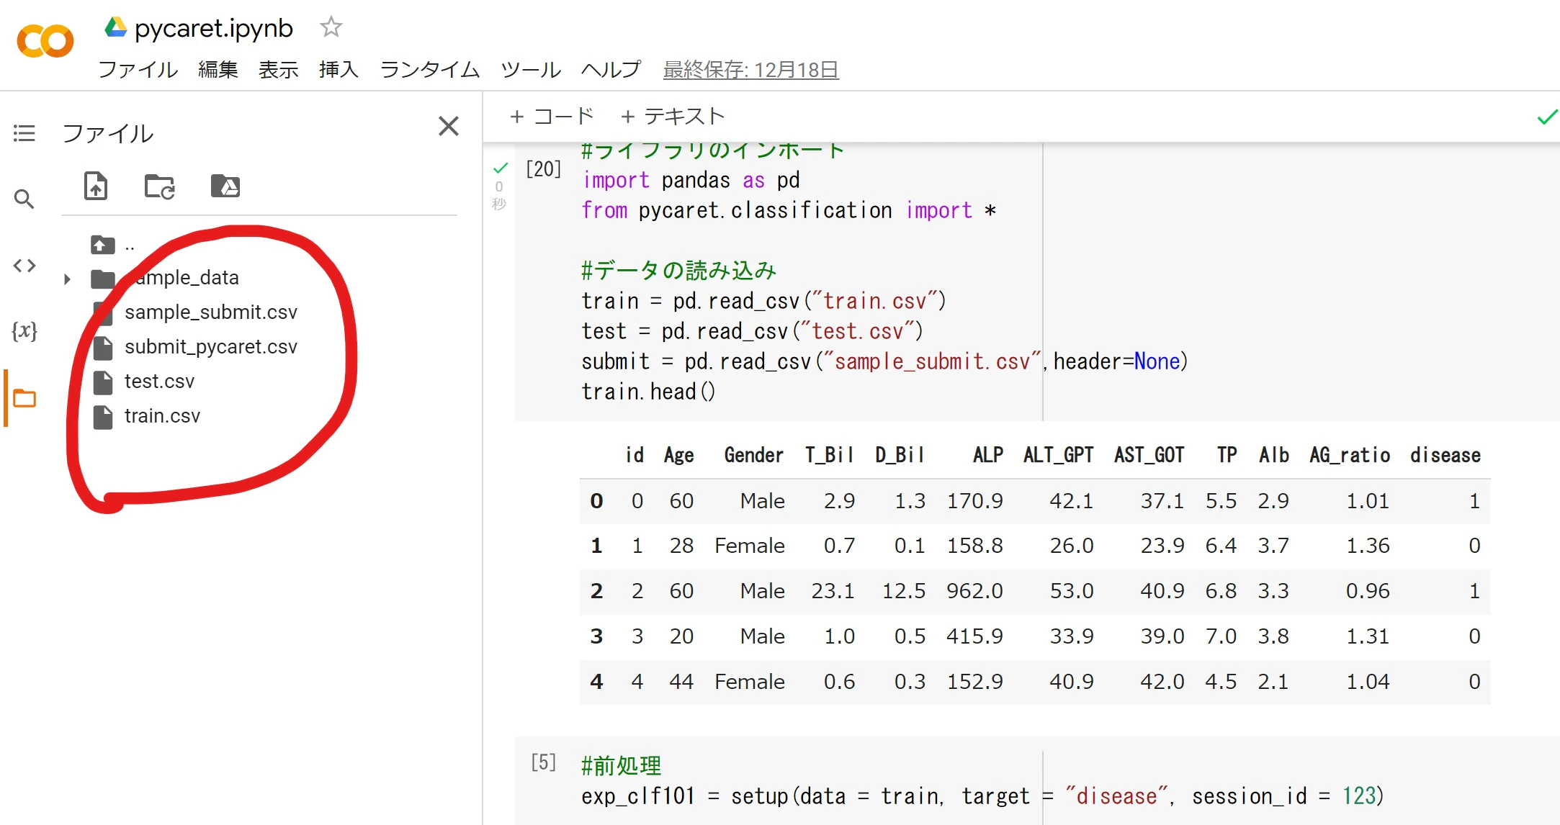The width and height of the screenshot is (1560, 825).
Task: Click the AG_ratio column header
Action: (1349, 455)
